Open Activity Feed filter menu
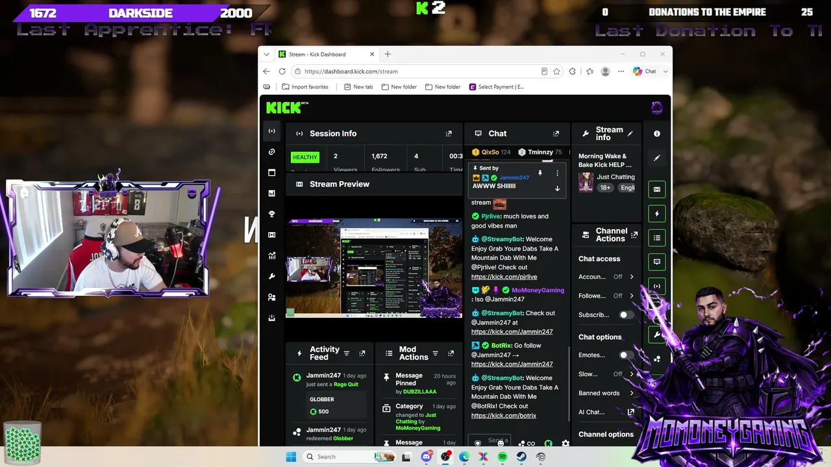Screen dimensions: 831x467 pyautogui.click(x=347, y=353)
